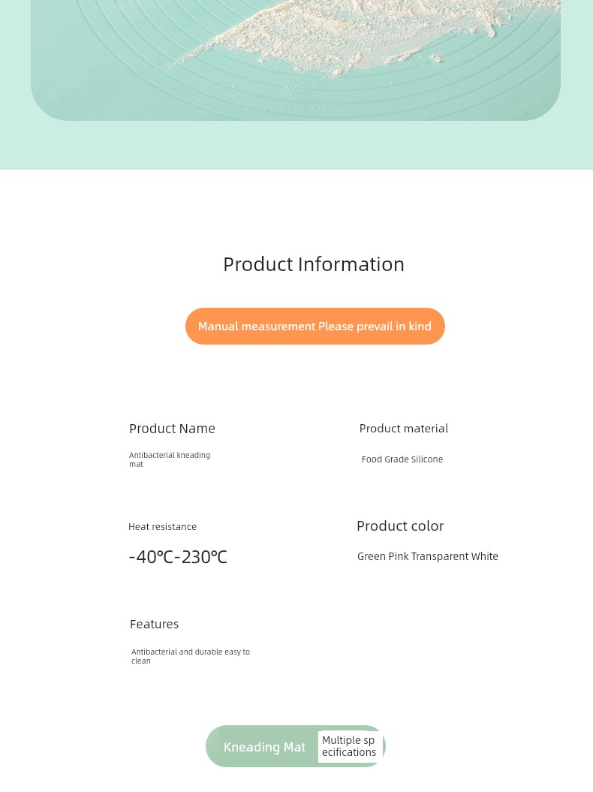
Task: Click the Heat resistance label
Action: pos(162,527)
